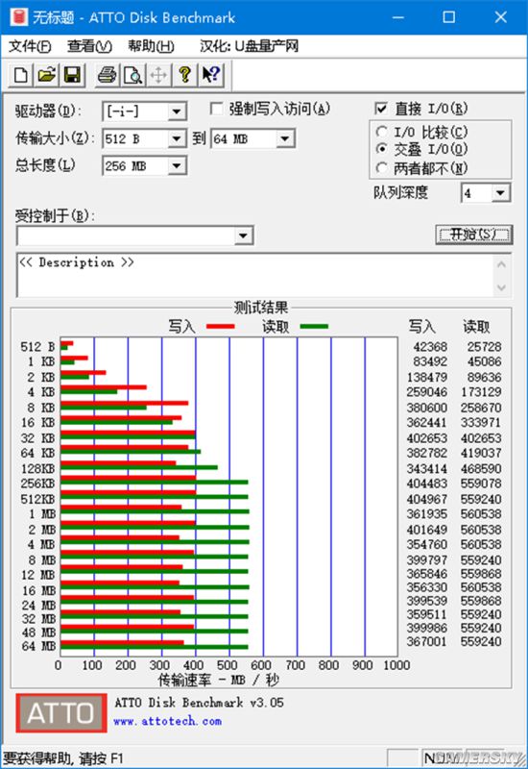This screenshot has width=528, height=769.
Task: Click the move crosshair toolbar icon
Action: pos(158,76)
